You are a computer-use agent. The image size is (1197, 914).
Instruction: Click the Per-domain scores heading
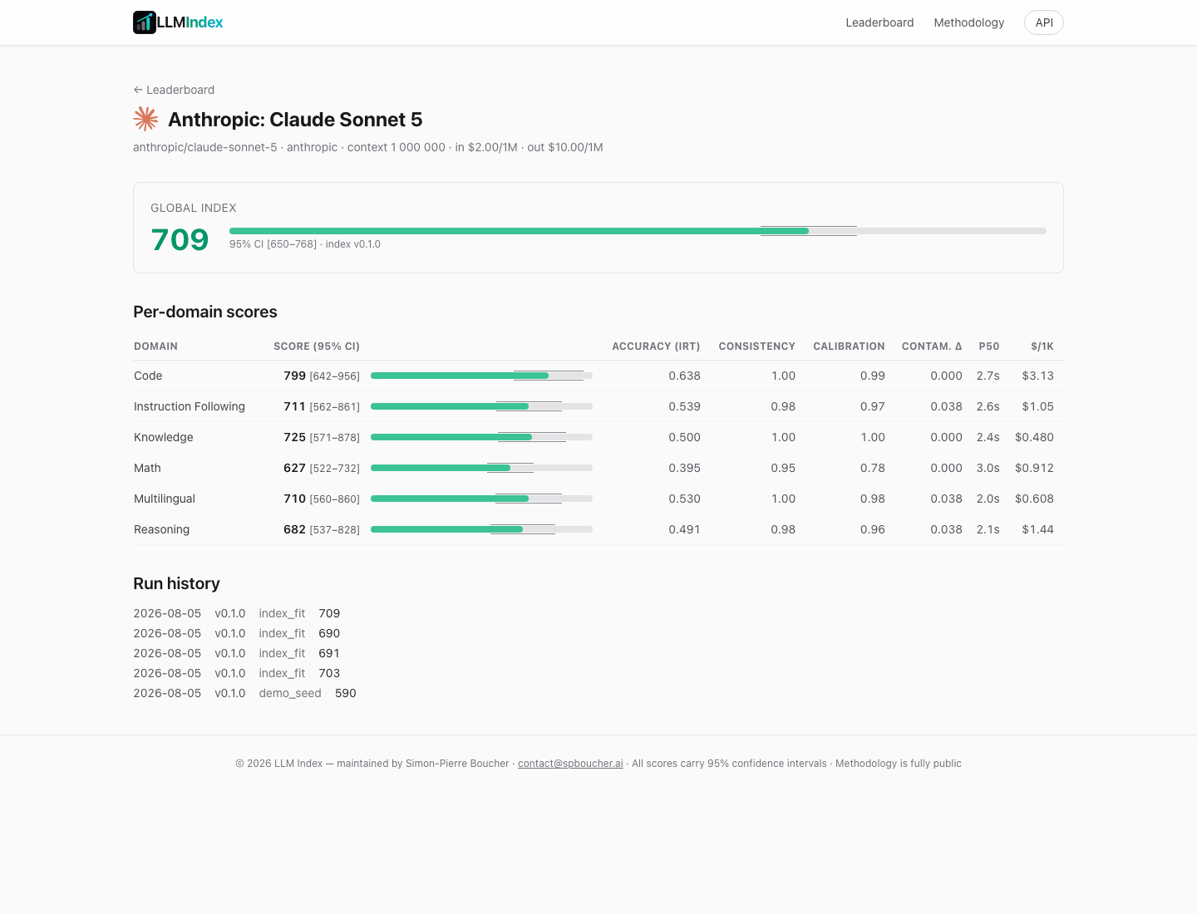[205, 312]
